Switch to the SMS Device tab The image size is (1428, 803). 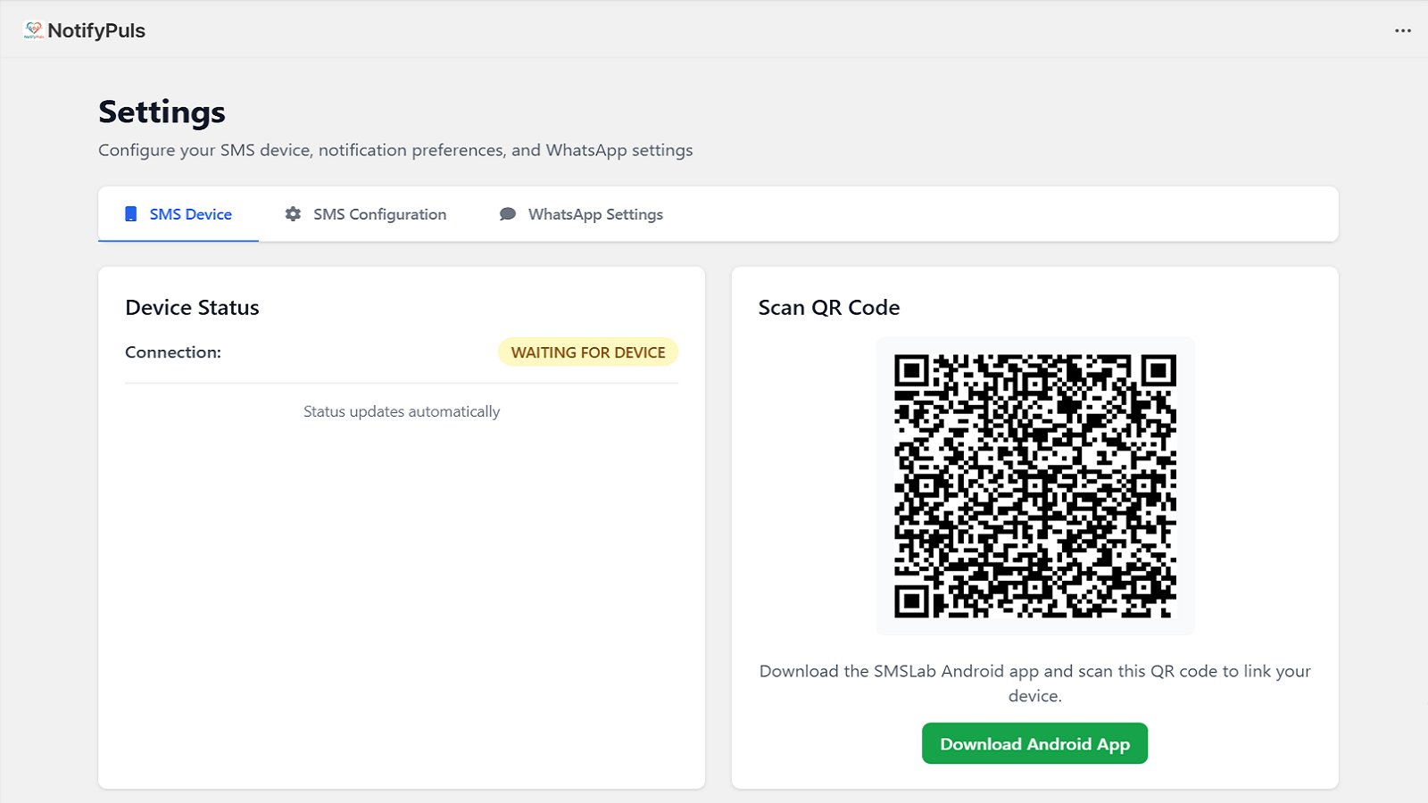point(178,214)
